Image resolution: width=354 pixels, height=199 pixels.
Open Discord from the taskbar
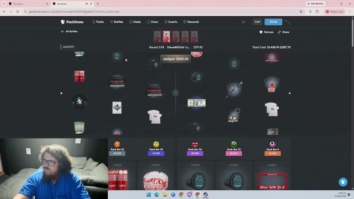[189, 195]
